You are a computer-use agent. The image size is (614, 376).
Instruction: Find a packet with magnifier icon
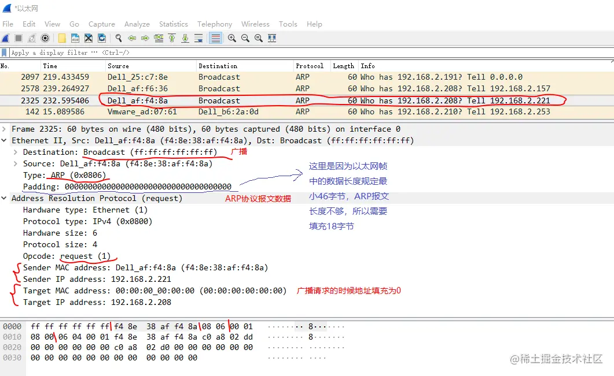pos(119,38)
